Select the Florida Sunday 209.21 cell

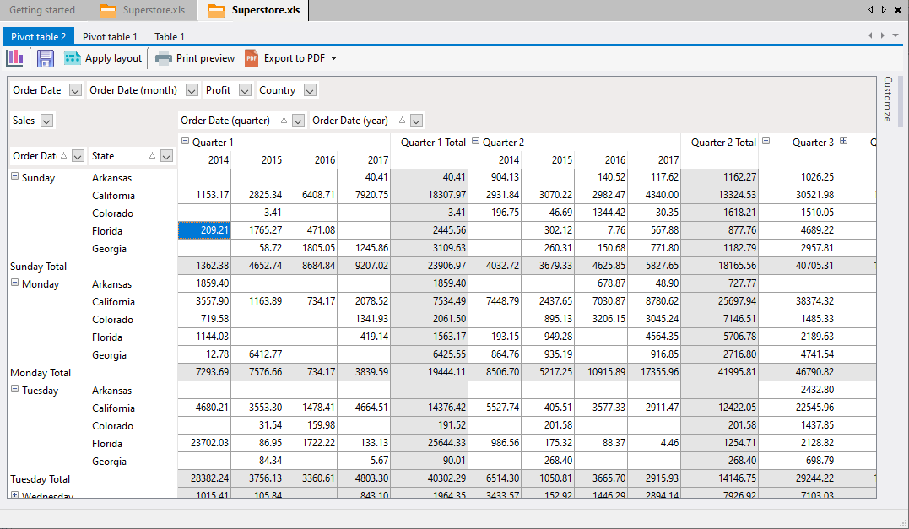click(x=204, y=230)
